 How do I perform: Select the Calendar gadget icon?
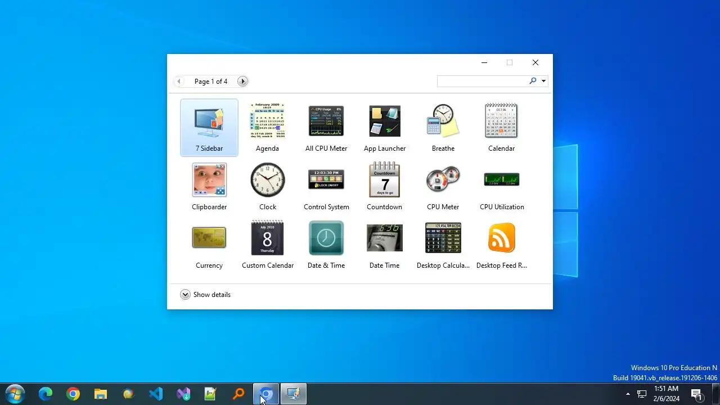(x=501, y=120)
